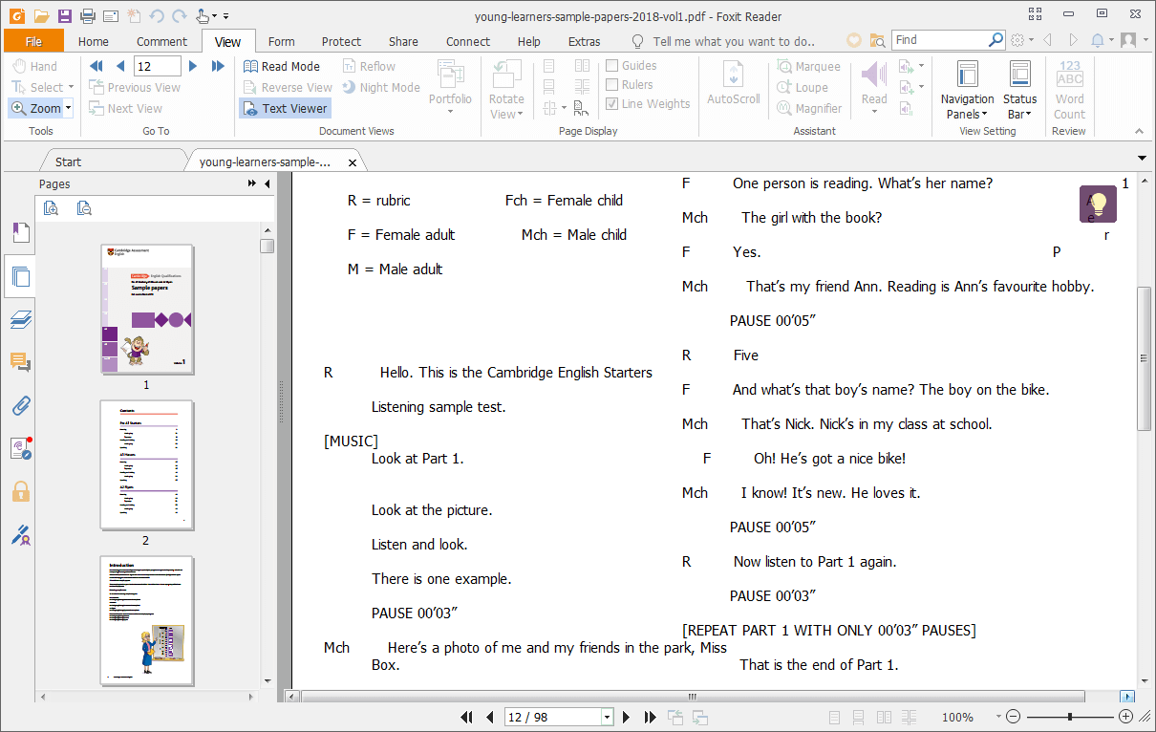Click the Save icon in quick toolbar
The width and height of the screenshot is (1156, 732).
click(64, 15)
